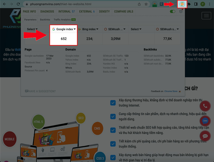The width and height of the screenshot is (214, 162).
Task: Open the EXTERNAL 6 tab
Action: [x=87, y=11]
